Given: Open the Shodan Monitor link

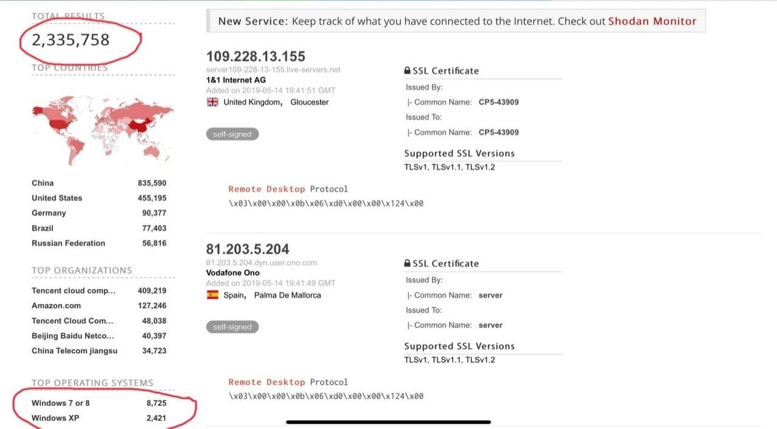Looking at the screenshot, I should coord(652,21).
